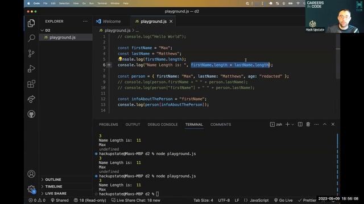The height and width of the screenshot is (204, 364).
Task: Select JavaScript language mode in status bar
Action: click(257, 200)
